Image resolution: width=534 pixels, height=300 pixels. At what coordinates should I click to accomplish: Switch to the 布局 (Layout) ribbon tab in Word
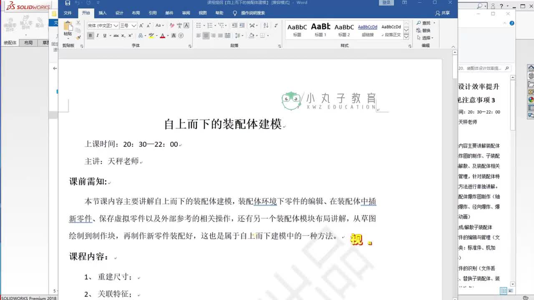136,13
